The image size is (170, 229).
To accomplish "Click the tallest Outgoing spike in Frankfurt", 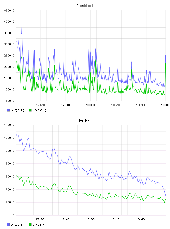I will (x=22, y=21).
